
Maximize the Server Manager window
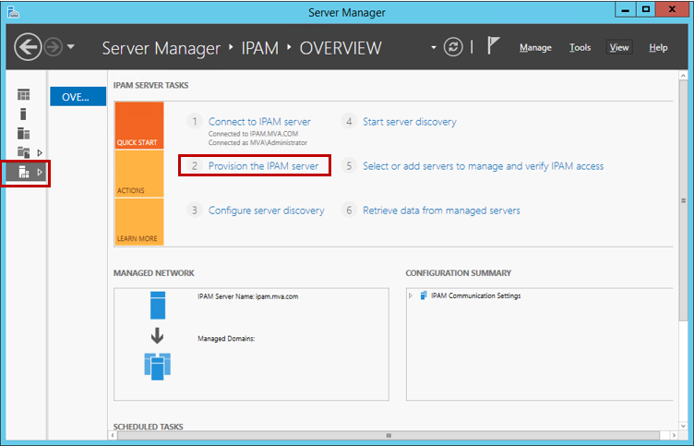[646, 10]
